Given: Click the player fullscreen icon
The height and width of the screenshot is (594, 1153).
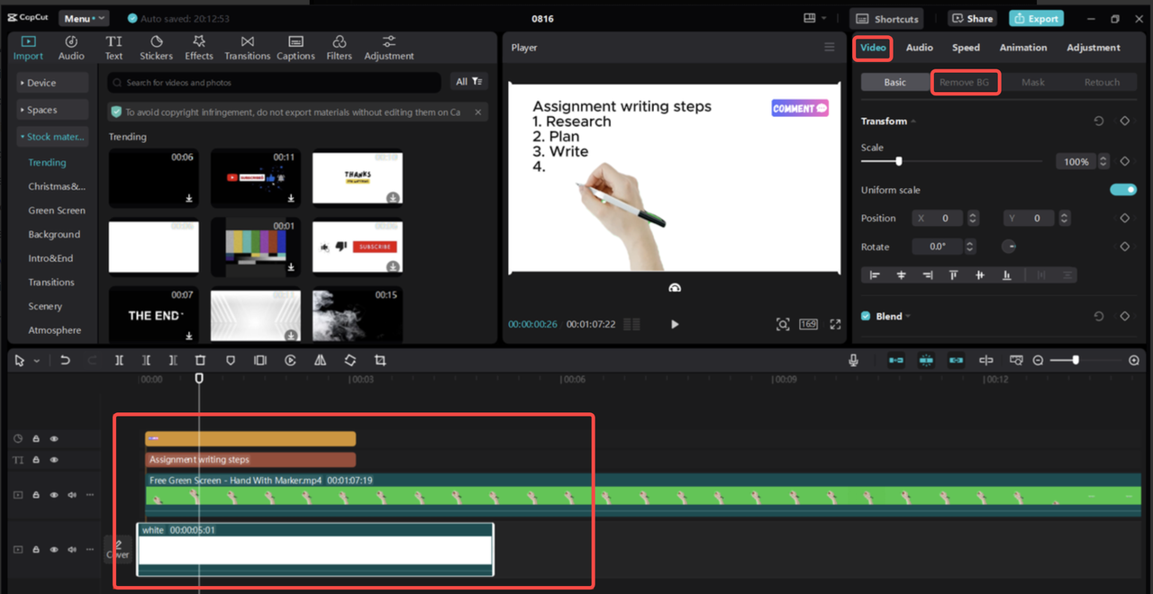Looking at the screenshot, I should tap(835, 324).
